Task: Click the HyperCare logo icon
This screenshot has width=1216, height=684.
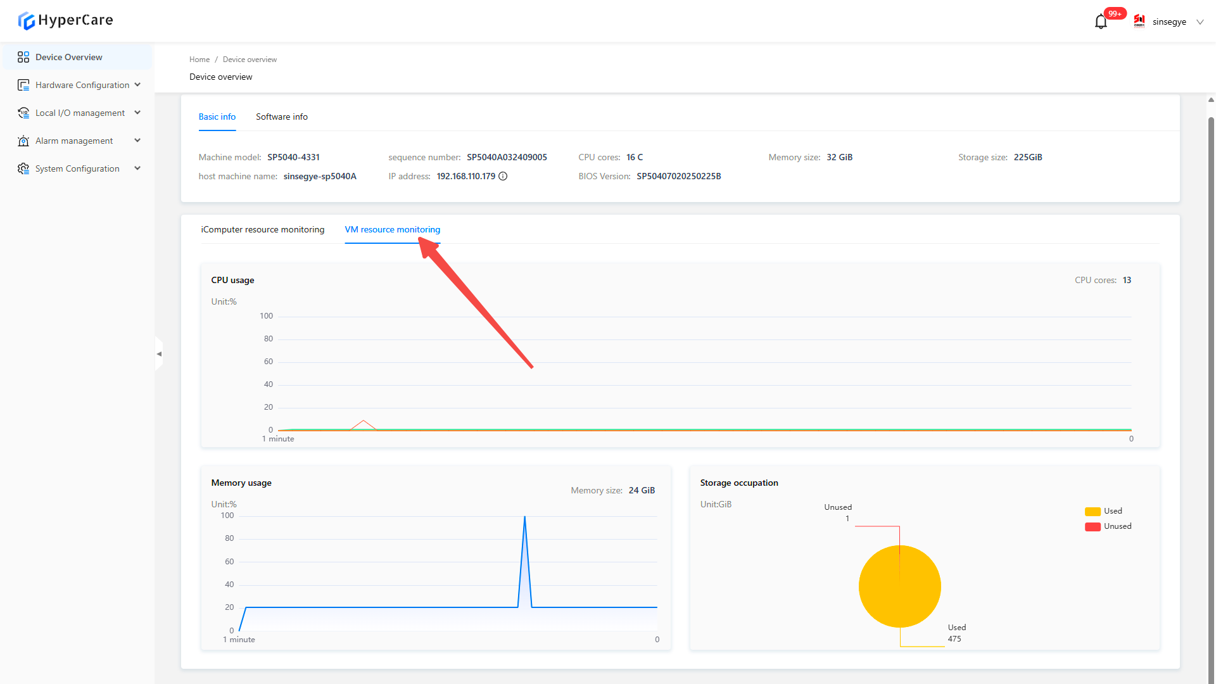Action: pyautogui.click(x=26, y=21)
